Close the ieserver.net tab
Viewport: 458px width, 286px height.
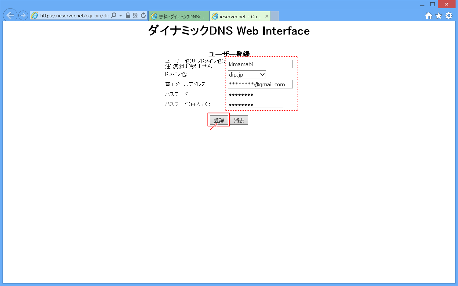(267, 16)
